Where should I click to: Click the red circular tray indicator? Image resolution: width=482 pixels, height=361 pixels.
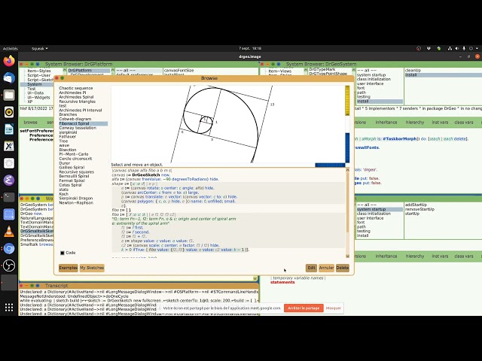click(x=419, y=48)
